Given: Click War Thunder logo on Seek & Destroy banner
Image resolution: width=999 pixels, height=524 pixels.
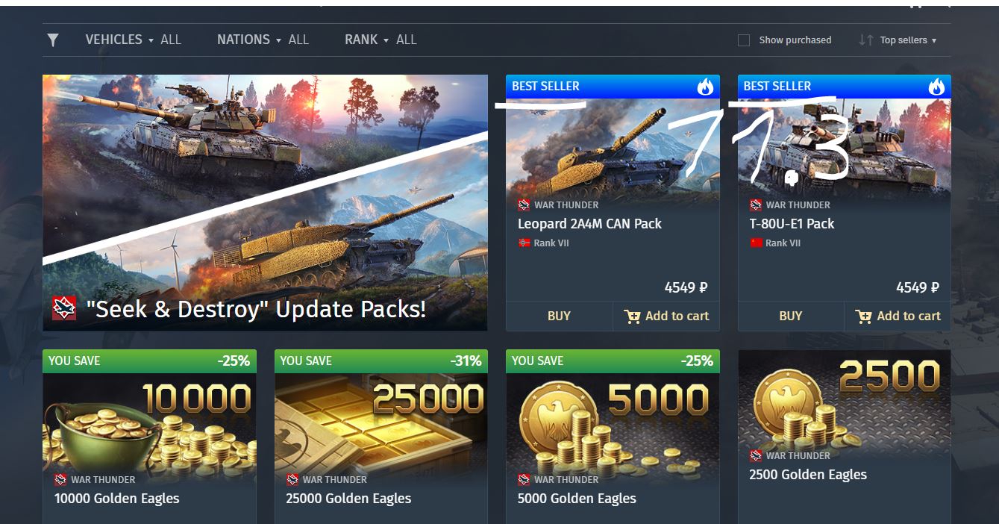Looking at the screenshot, I should [64, 308].
